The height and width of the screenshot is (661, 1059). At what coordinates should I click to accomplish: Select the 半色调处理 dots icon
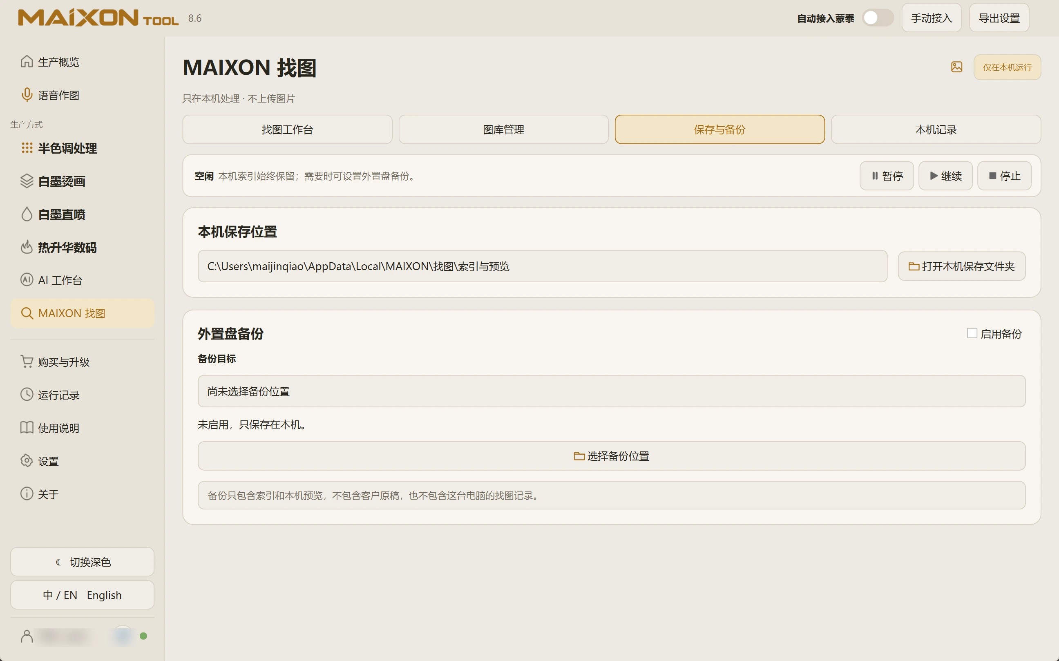[27, 148]
